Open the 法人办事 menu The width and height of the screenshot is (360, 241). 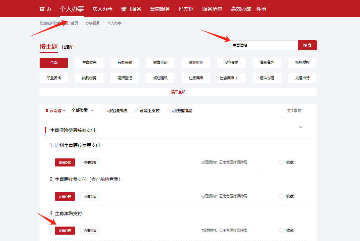point(102,8)
